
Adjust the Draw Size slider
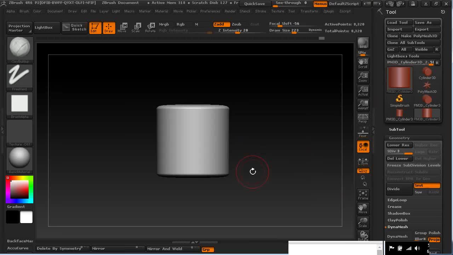(x=288, y=30)
